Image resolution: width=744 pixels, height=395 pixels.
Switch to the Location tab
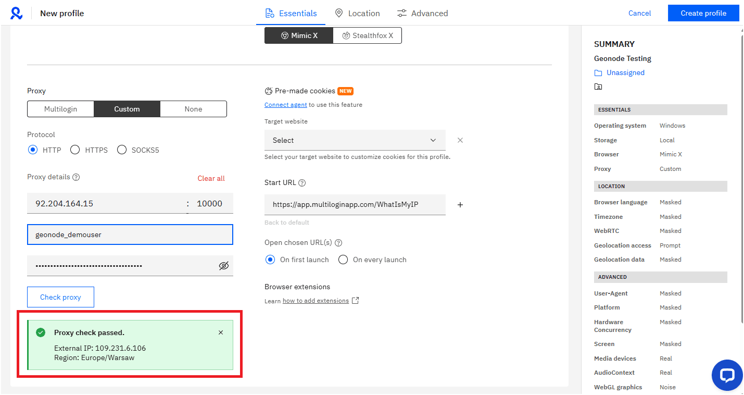(x=357, y=14)
